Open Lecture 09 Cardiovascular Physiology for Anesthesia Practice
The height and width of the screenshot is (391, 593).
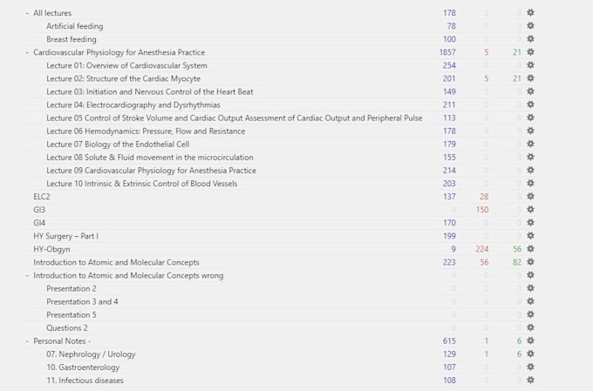coord(151,171)
